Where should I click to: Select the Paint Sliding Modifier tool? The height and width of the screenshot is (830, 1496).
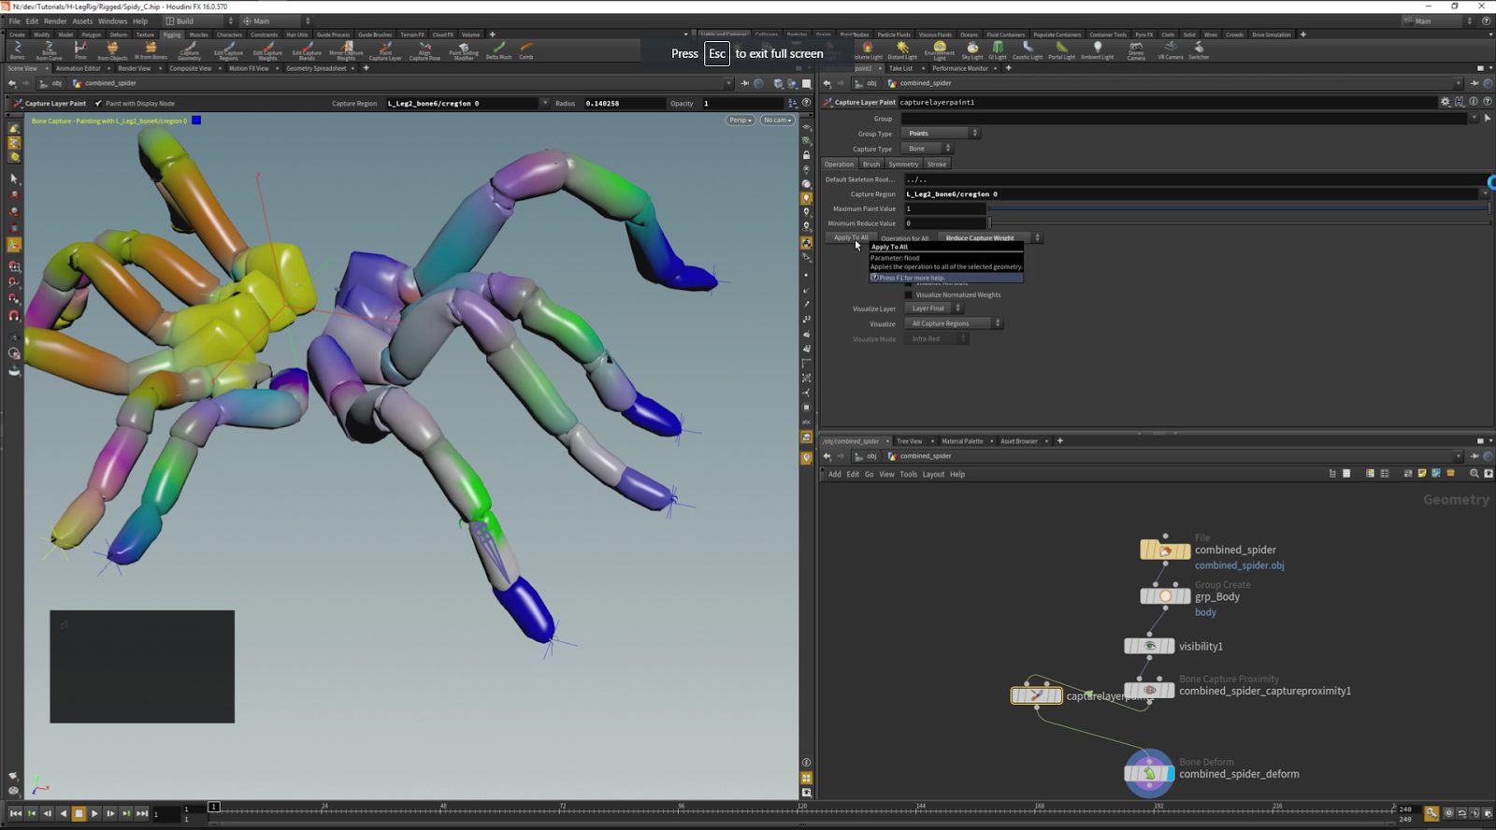coord(464,50)
